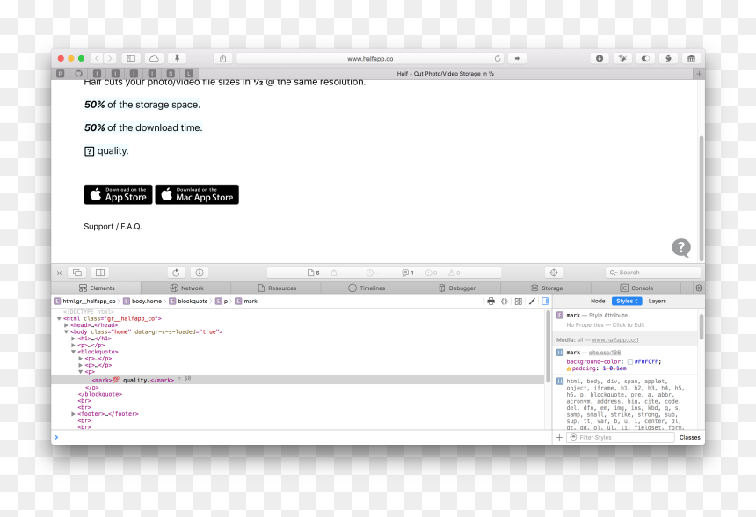Open the Storage tab

coord(547,288)
